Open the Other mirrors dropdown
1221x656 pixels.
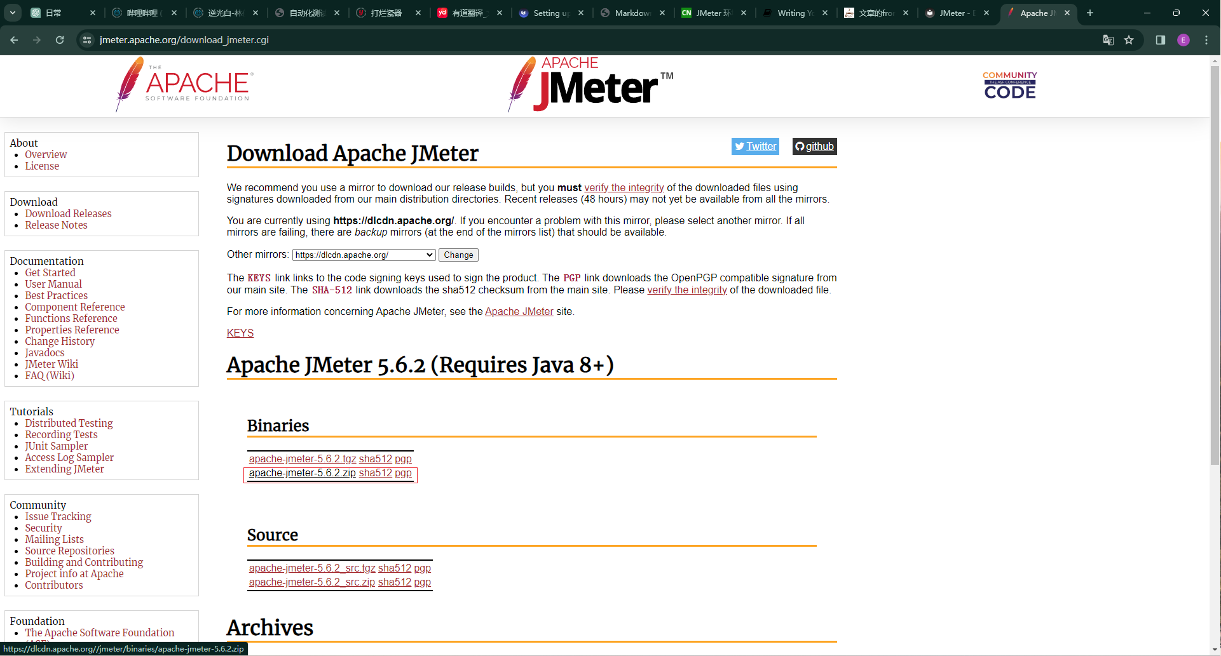364,255
